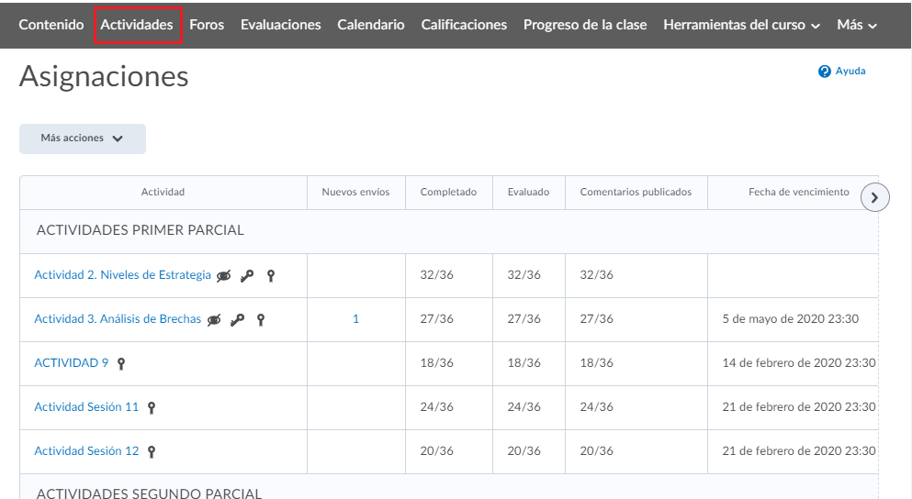Open the Más acciones dropdown
This screenshot has height=499, width=912.
[83, 139]
